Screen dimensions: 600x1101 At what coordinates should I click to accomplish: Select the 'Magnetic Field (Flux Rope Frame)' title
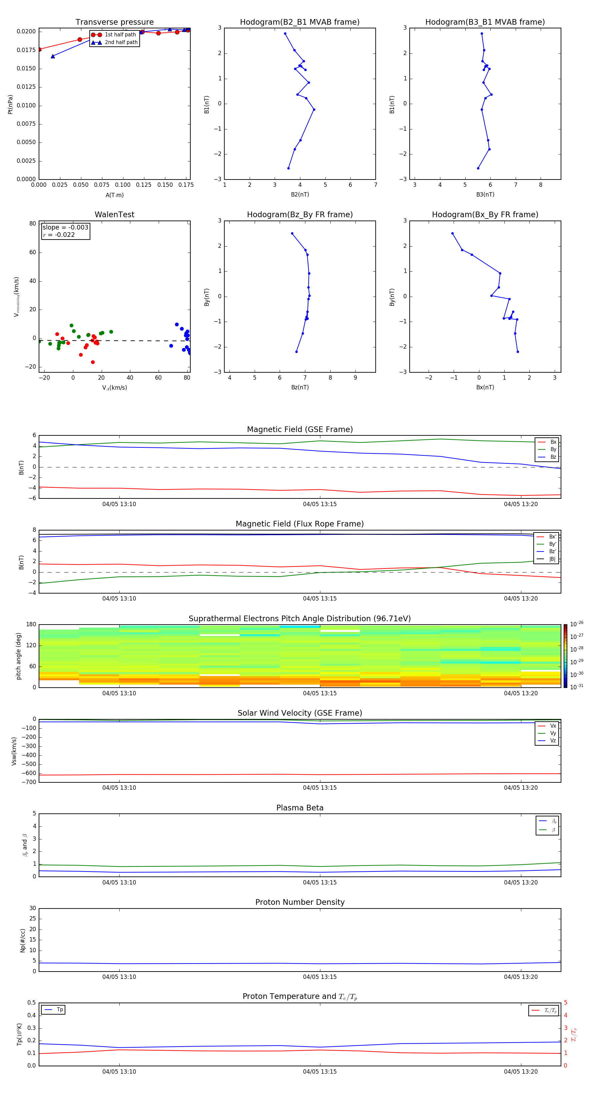click(x=300, y=524)
